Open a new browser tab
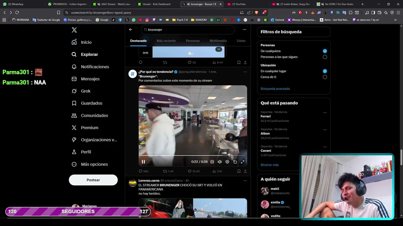This screenshot has width=403, height=226. click(x=362, y=4)
